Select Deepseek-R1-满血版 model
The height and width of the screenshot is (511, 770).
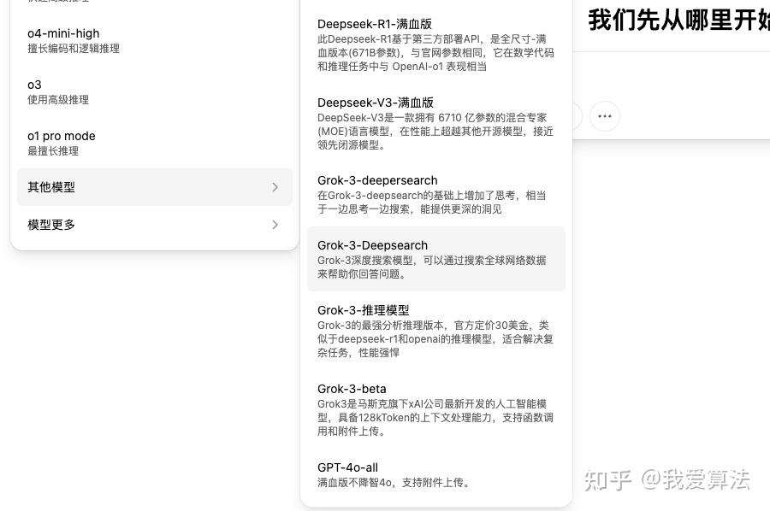436,45
